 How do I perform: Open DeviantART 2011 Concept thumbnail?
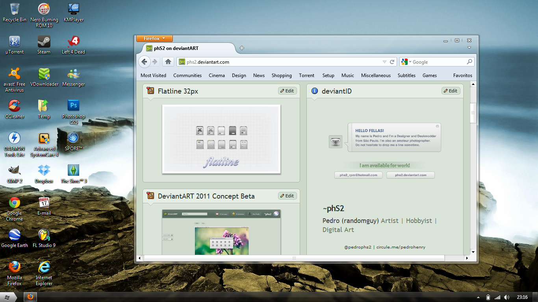tap(221, 232)
